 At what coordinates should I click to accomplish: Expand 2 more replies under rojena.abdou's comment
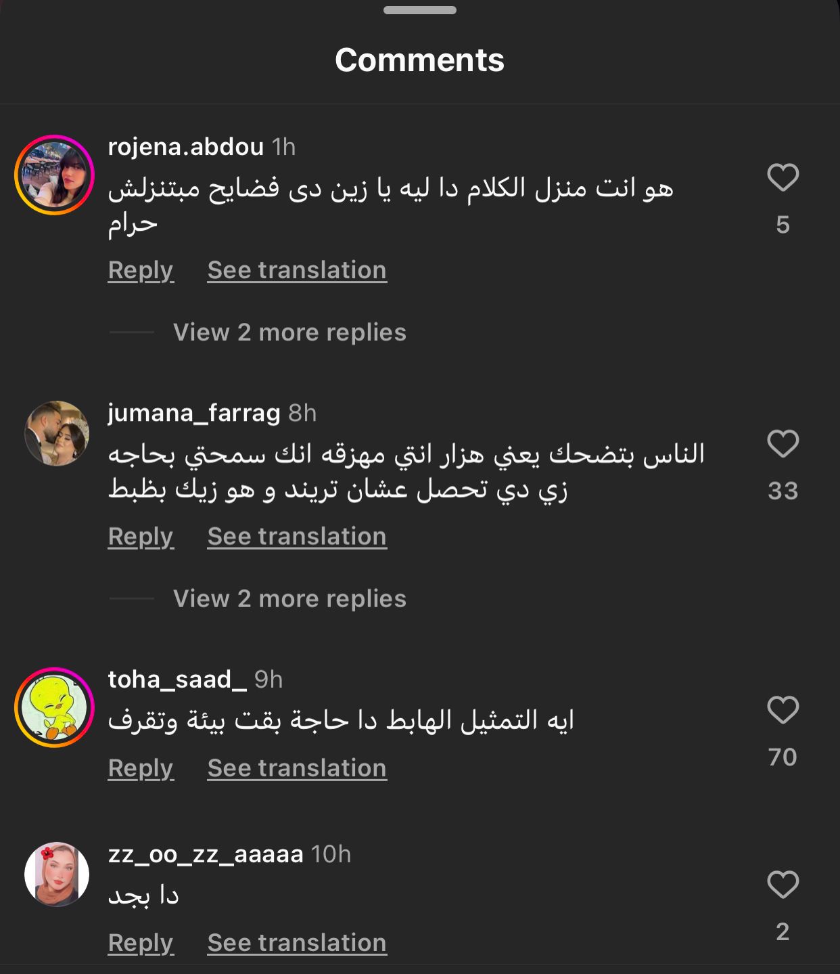[x=289, y=332]
